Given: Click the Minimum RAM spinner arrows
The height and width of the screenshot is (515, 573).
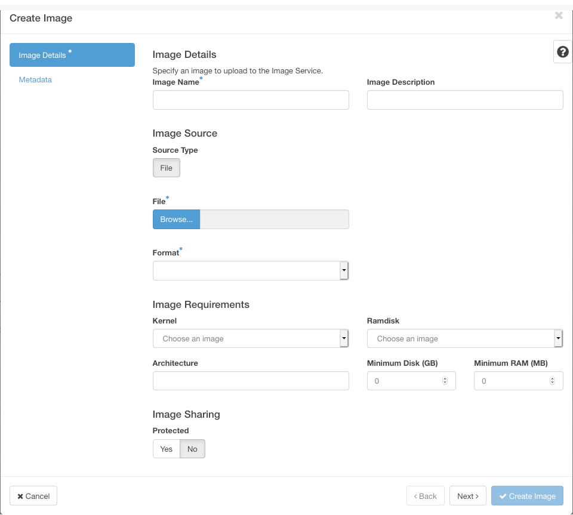Looking at the screenshot, I should 552,381.
